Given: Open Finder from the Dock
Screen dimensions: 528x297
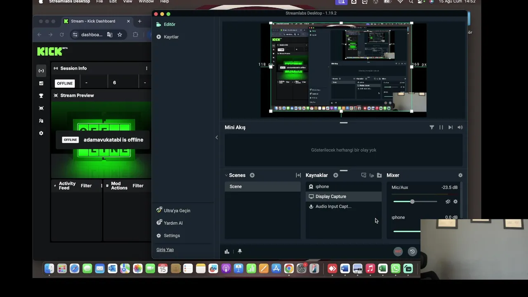Looking at the screenshot, I should coord(49,269).
